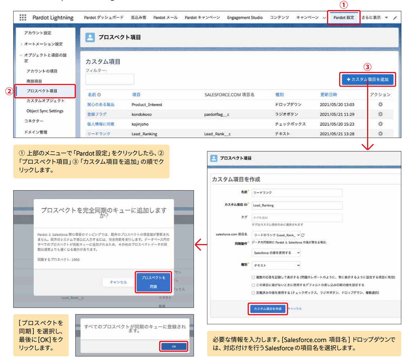Open the app launcher grid icon
This screenshot has width=412, height=361.
coord(23,17)
